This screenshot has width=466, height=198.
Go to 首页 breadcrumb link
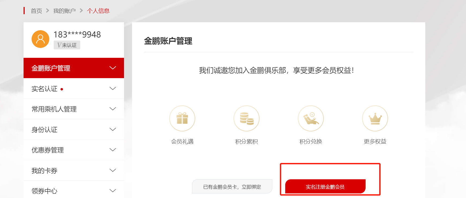(x=36, y=11)
